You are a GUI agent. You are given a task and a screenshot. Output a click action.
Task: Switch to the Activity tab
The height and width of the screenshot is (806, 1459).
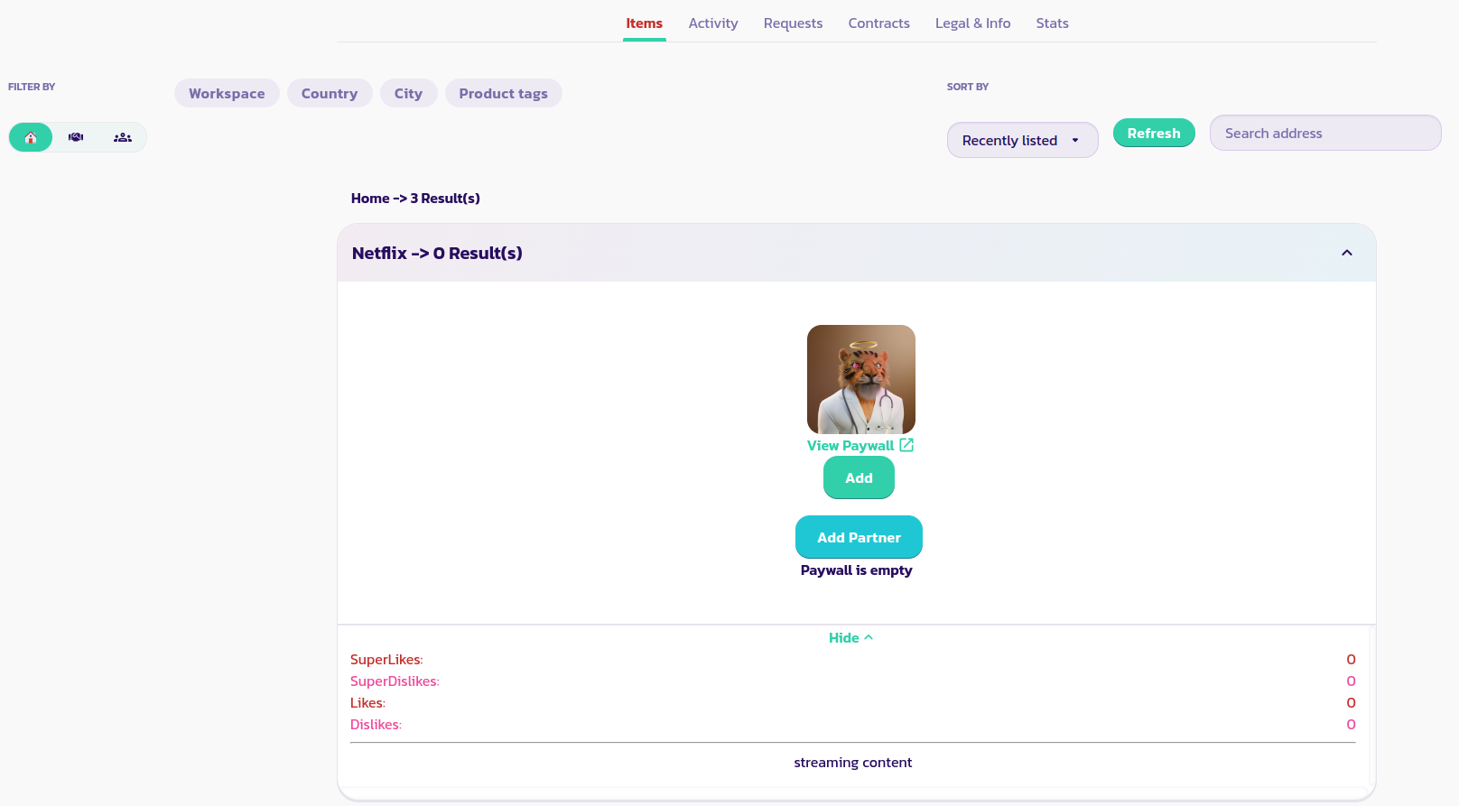(x=712, y=23)
